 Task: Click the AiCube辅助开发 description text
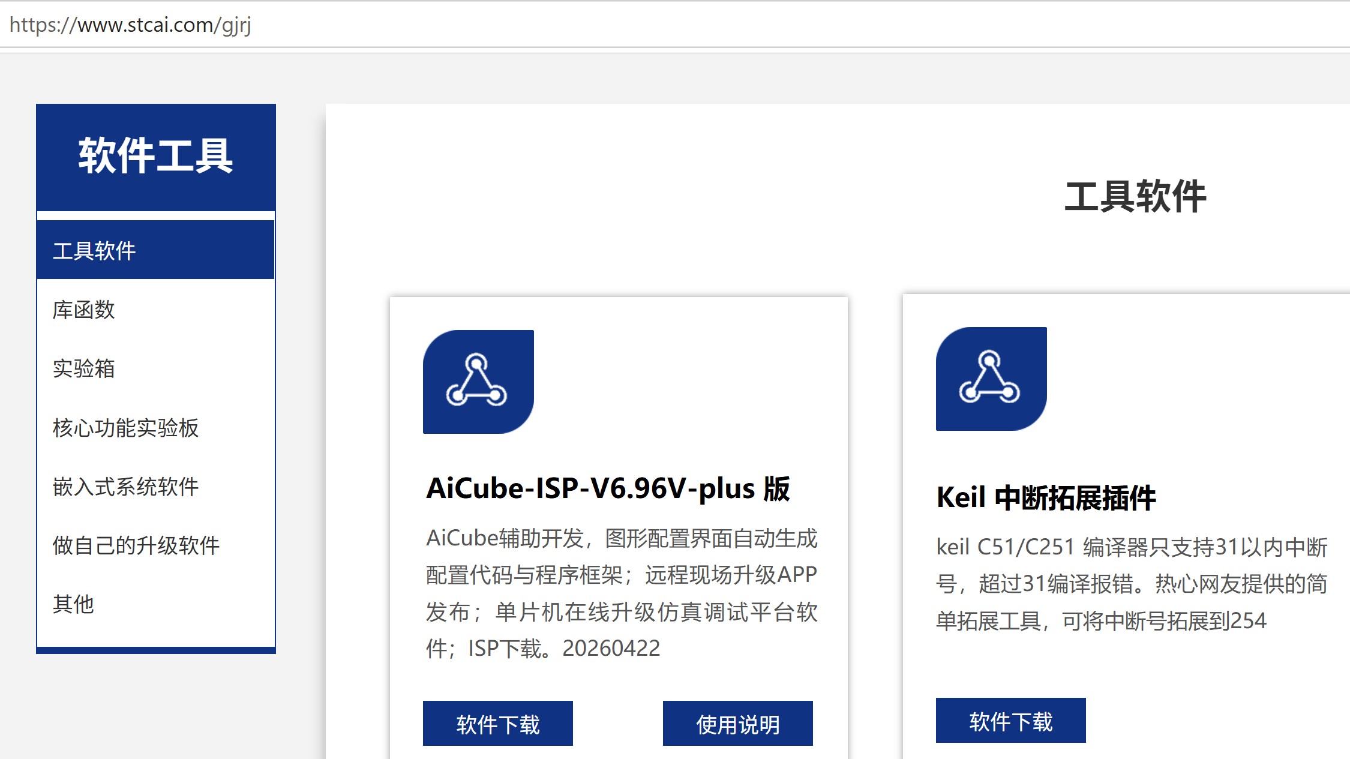[x=622, y=593]
